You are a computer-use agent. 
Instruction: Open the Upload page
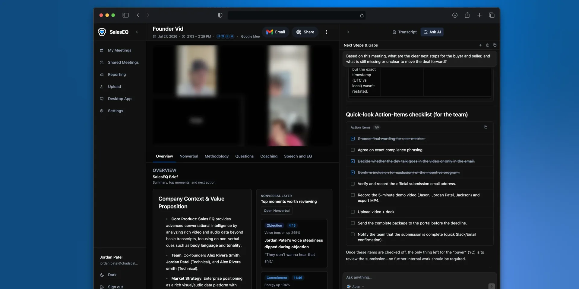[x=114, y=86]
